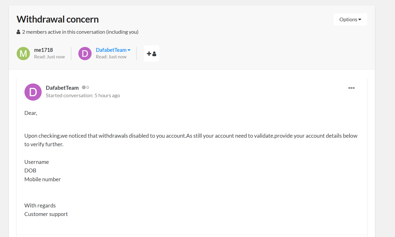Click the message body paragraph about withdrawals
Viewport: 395px width, 237px height.
pos(191,140)
